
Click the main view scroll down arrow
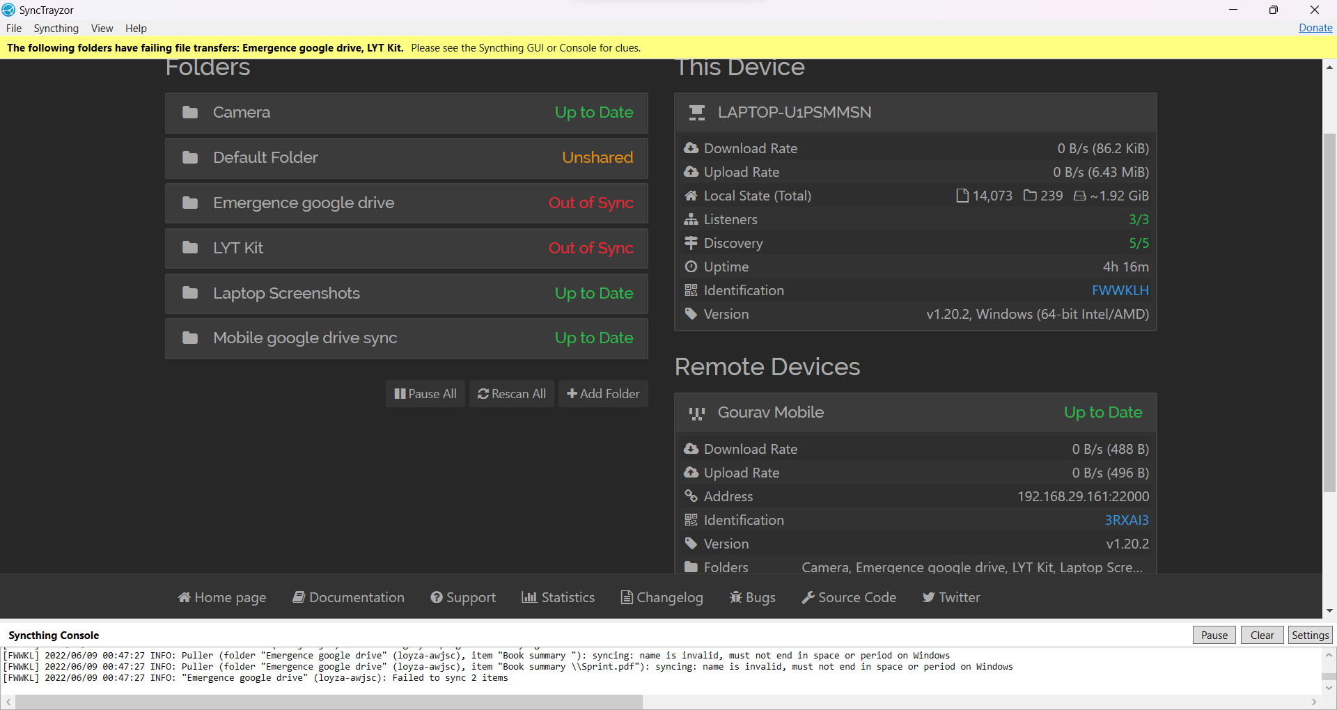click(1329, 611)
